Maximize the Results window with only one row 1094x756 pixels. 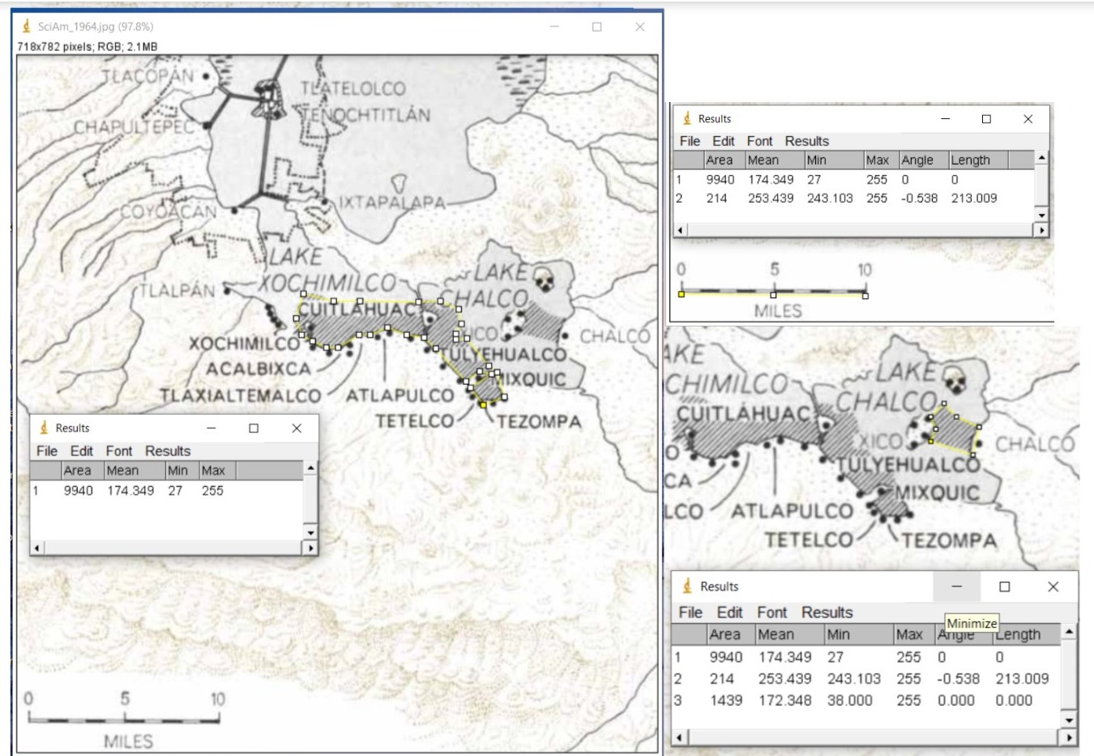click(x=254, y=428)
